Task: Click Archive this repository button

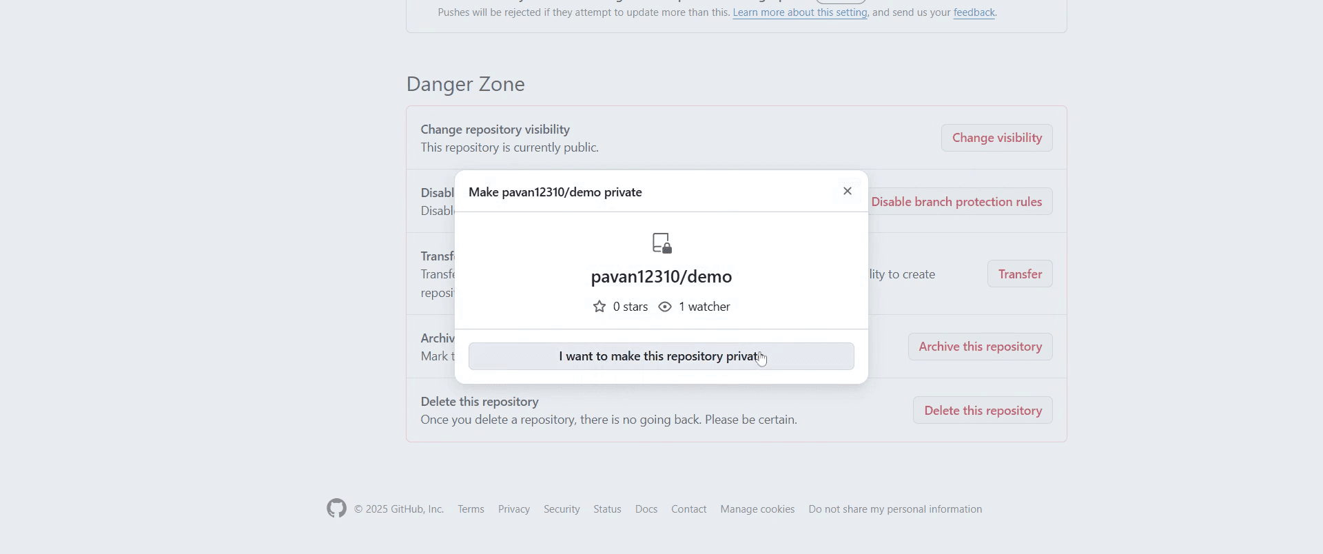Action: click(x=980, y=347)
